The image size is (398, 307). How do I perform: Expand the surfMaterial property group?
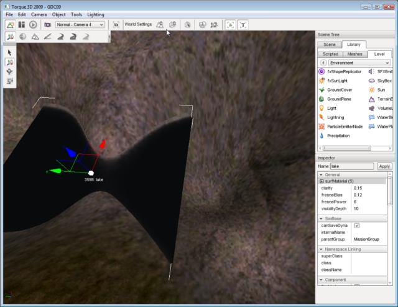[321, 180]
